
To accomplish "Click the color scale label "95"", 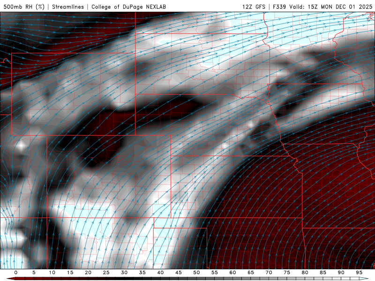I will [x=359, y=273].
